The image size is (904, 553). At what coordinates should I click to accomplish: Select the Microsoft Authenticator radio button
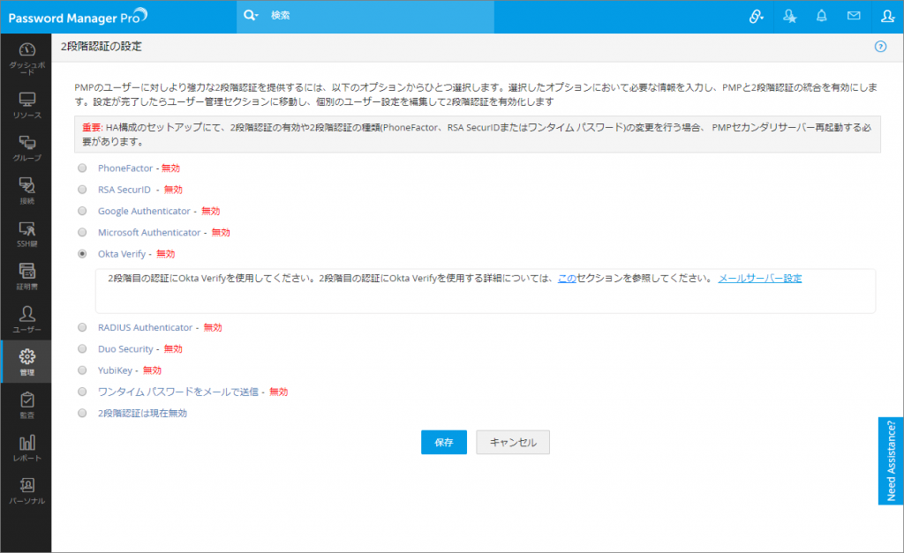[82, 232]
